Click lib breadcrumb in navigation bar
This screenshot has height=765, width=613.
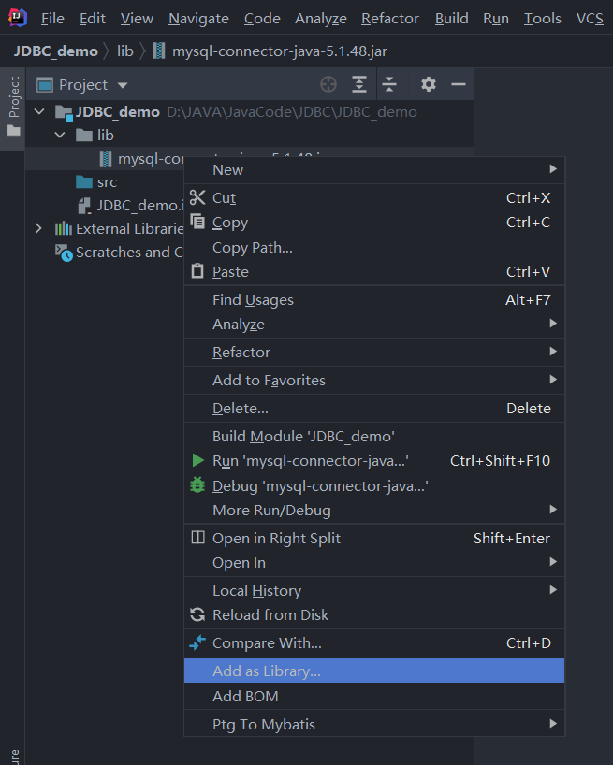pos(125,51)
